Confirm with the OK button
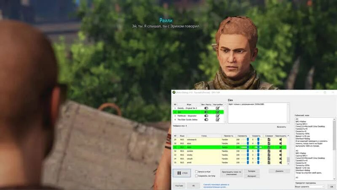The height and width of the screenshot is (190, 337). coord(332,187)
